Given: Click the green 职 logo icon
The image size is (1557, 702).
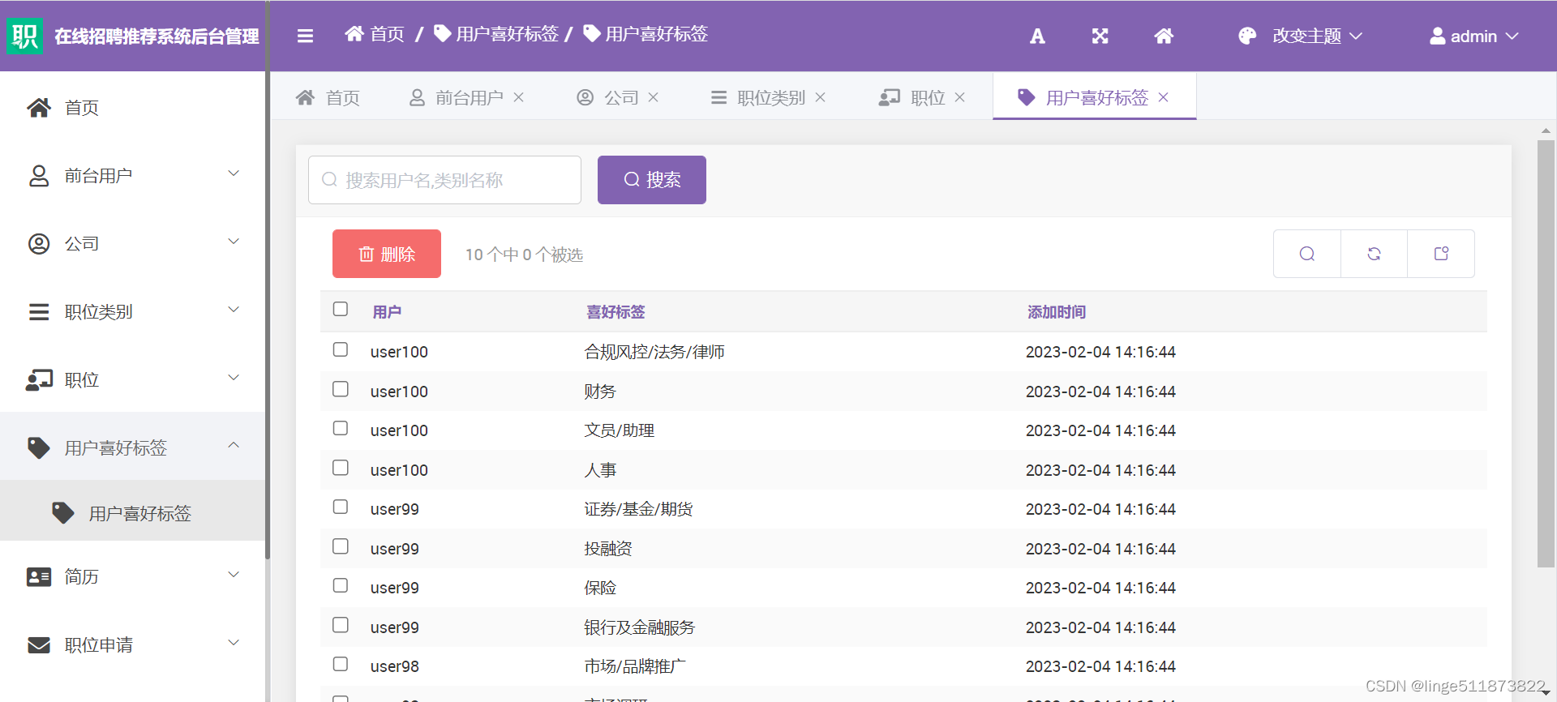Looking at the screenshot, I should point(25,36).
